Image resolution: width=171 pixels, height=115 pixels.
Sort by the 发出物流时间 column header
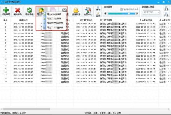pyautogui.click(x=86, y=20)
